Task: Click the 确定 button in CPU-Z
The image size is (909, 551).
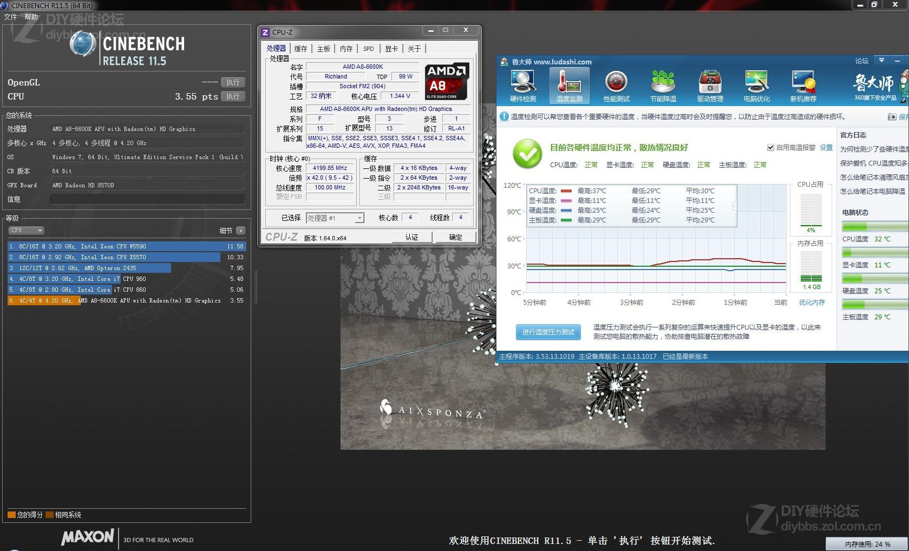Action: [x=456, y=237]
